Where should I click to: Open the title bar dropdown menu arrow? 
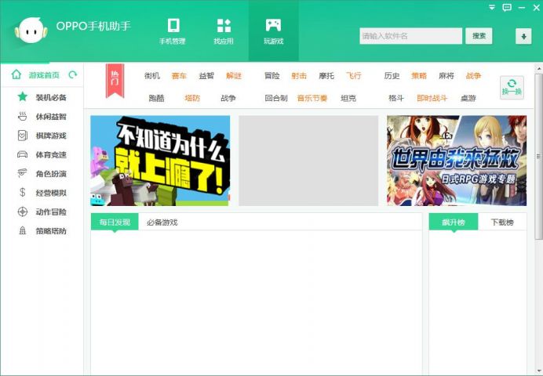[x=492, y=7]
